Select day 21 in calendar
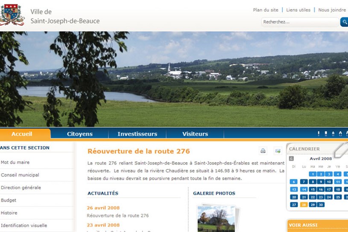The width and height of the screenshot is (348, 232). (x=304, y=197)
